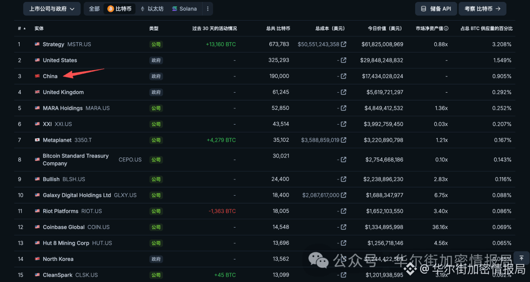
Task: Click the +45 BTC activity value
Action: click(225, 275)
